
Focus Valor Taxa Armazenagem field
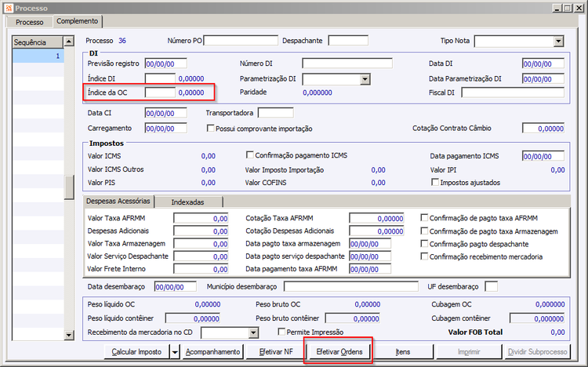coord(201,244)
